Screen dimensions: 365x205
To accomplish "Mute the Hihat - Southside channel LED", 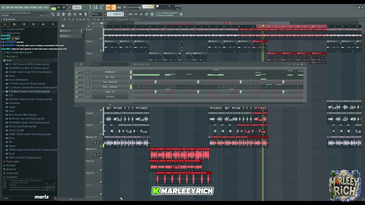I will coord(77,87).
